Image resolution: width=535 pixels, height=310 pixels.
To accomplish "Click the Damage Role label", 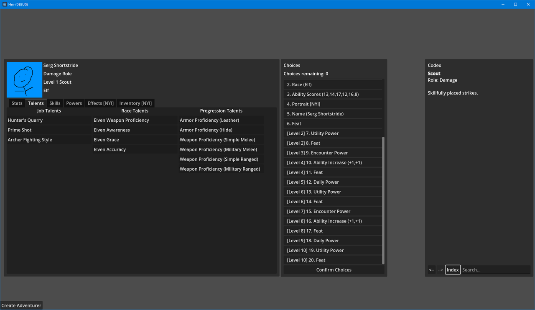I will (x=58, y=74).
